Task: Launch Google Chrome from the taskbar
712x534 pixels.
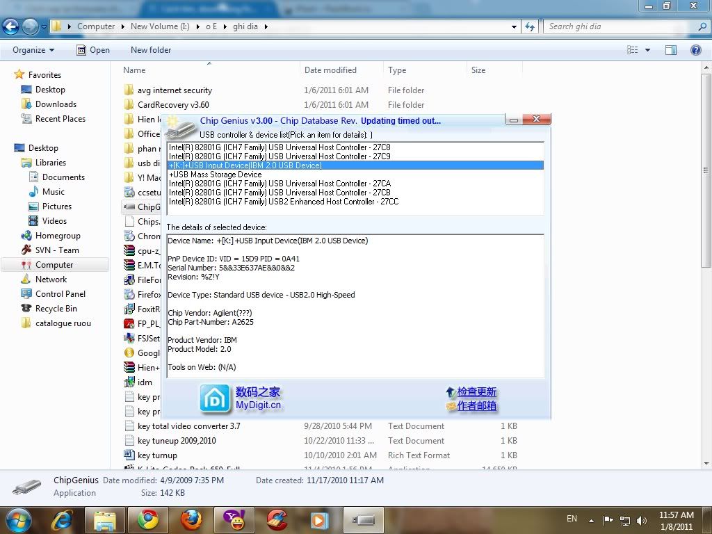Action: coord(147,520)
